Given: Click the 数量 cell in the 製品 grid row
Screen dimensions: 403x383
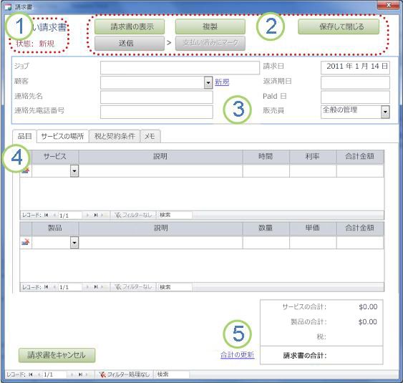Looking at the screenshot, I should pyautogui.click(x=266, y=243).
